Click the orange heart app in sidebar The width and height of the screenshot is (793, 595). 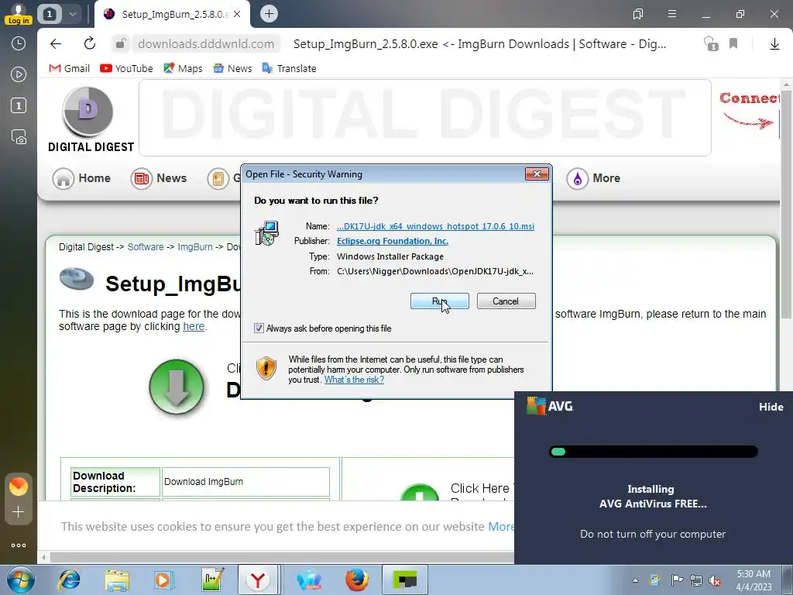19,487
